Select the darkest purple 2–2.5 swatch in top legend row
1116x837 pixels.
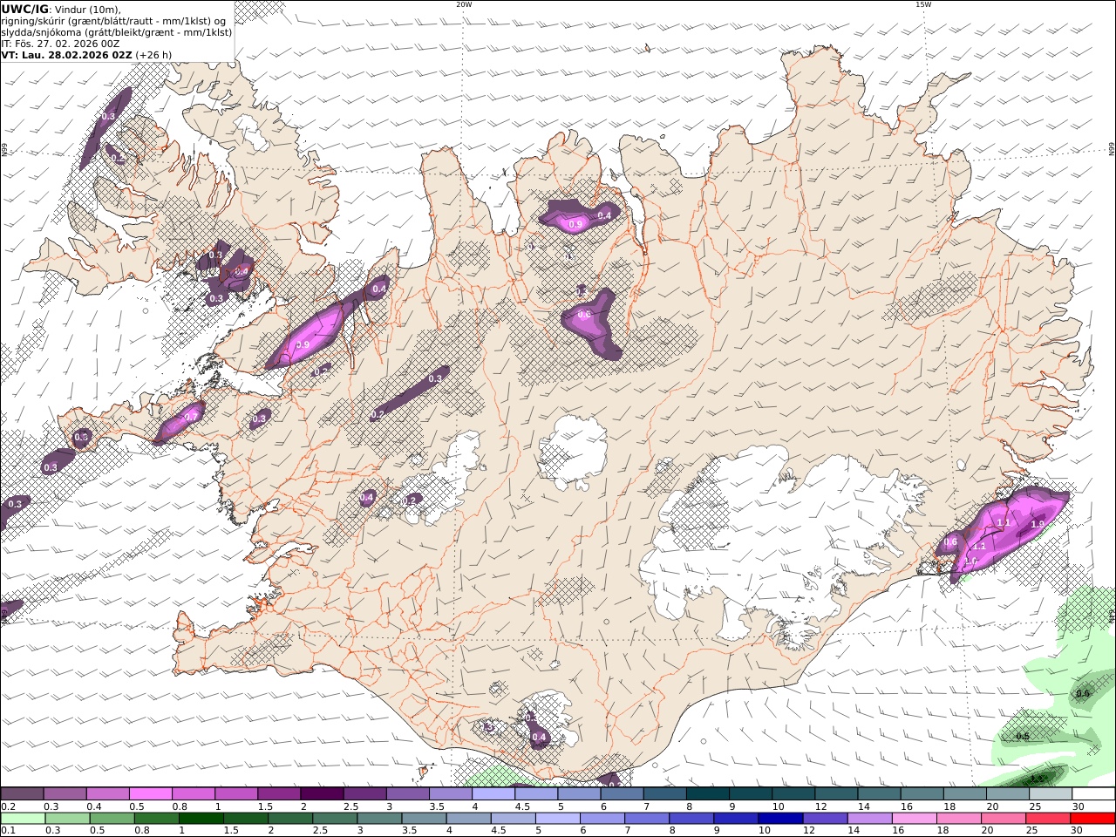[x=322, y=794]
